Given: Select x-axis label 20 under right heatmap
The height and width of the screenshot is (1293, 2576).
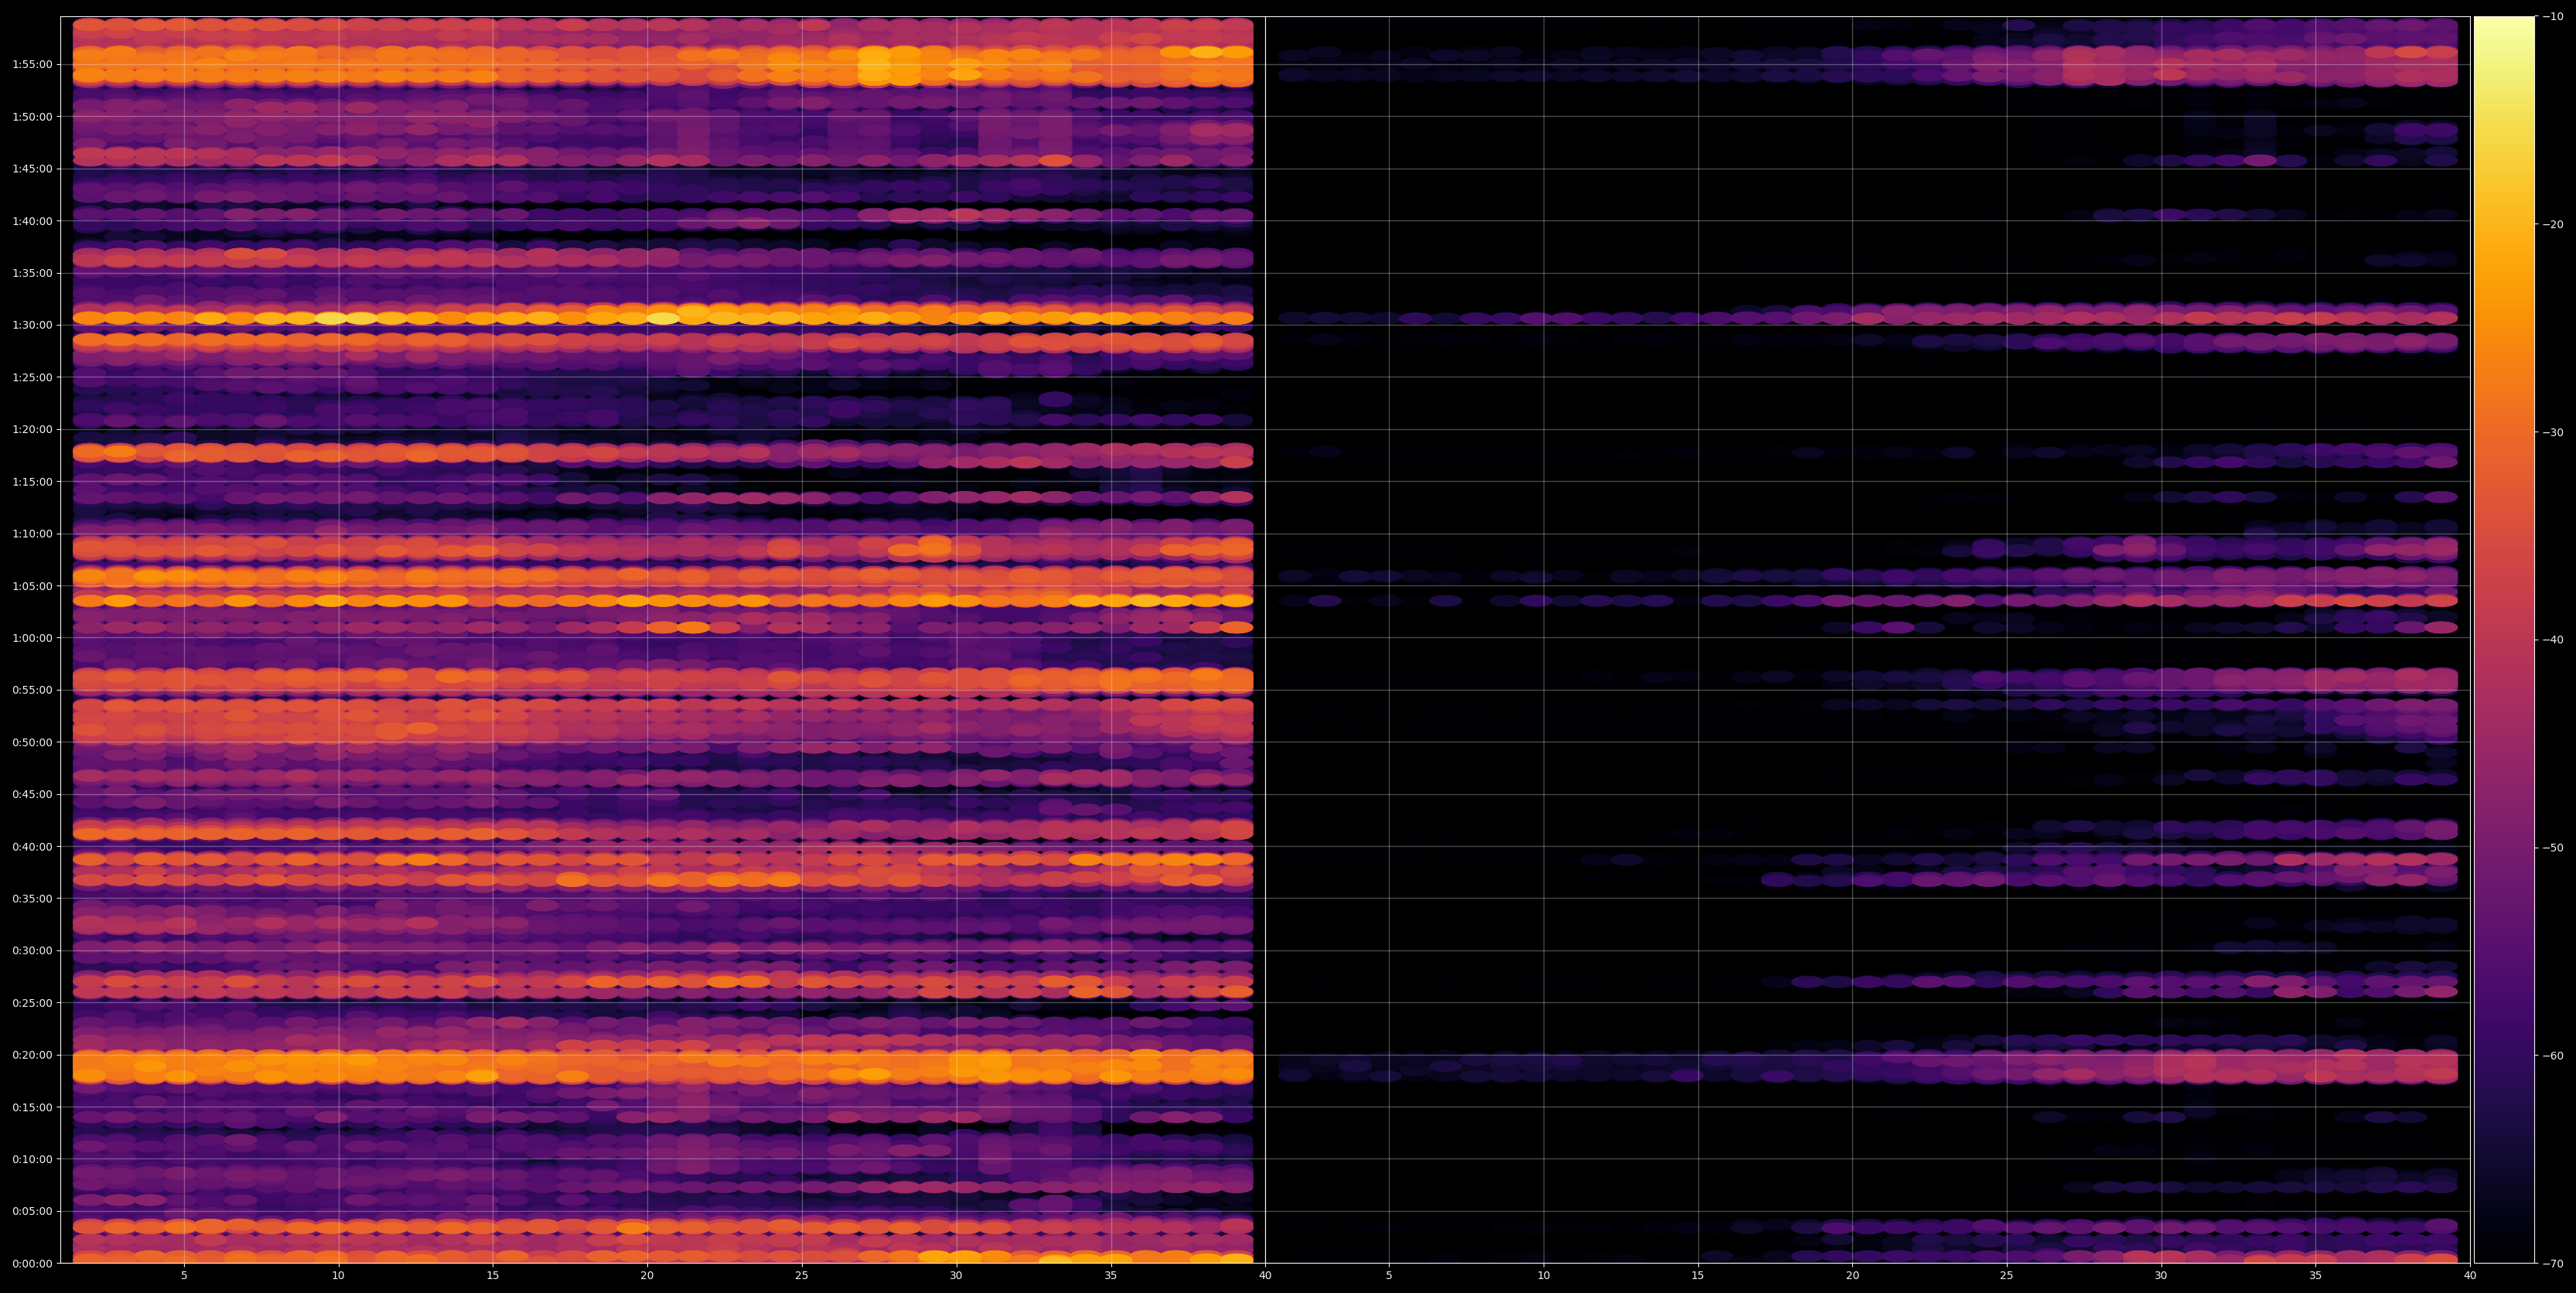Looking at the screenshot, I should pos(1852,1276).
